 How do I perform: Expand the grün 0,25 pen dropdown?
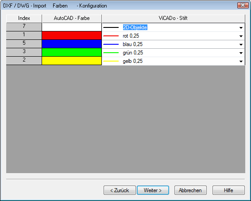click(x=241, y=53)
